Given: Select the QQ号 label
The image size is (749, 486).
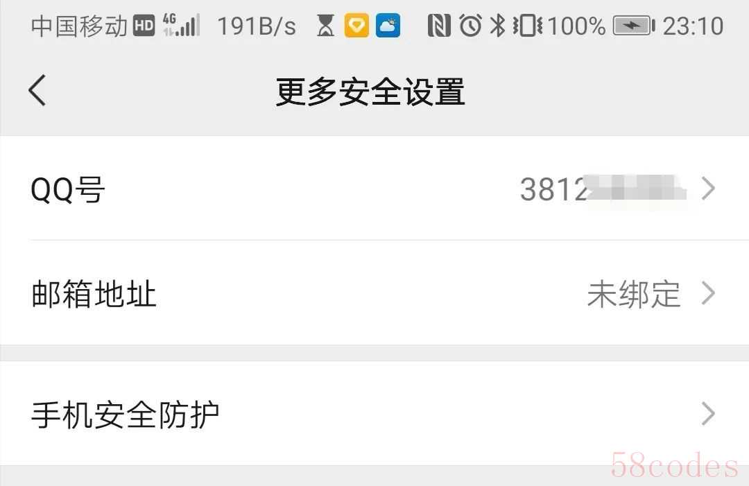Looking at the screenshot, I should tap(67, 189).
